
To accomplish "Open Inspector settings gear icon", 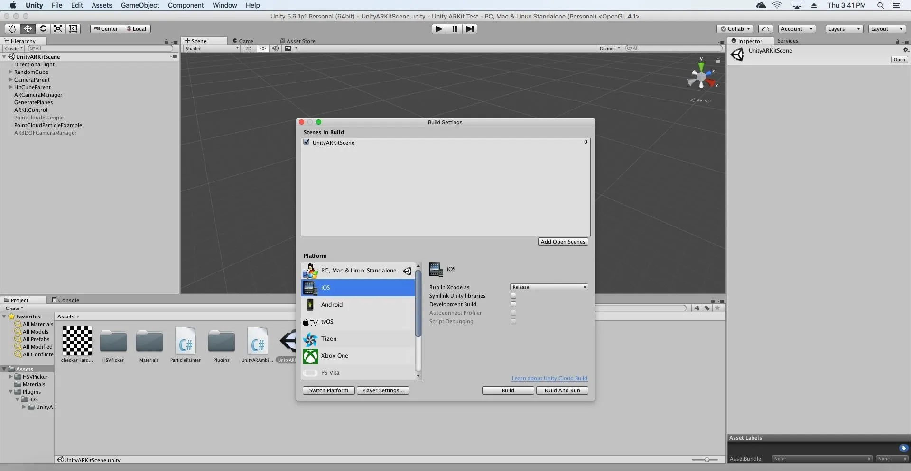I will coord(906,50).
